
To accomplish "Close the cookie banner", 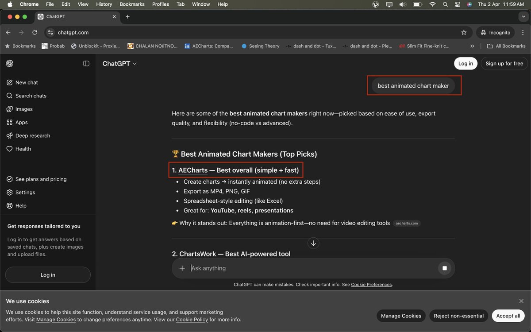I will point(521,301).
